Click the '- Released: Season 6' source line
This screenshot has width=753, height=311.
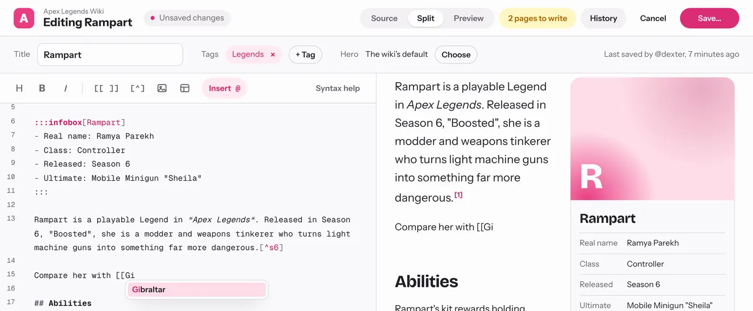coord(82,164)
